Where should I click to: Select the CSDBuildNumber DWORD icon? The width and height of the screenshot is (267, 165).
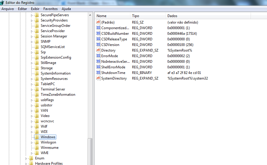point(99,34)
